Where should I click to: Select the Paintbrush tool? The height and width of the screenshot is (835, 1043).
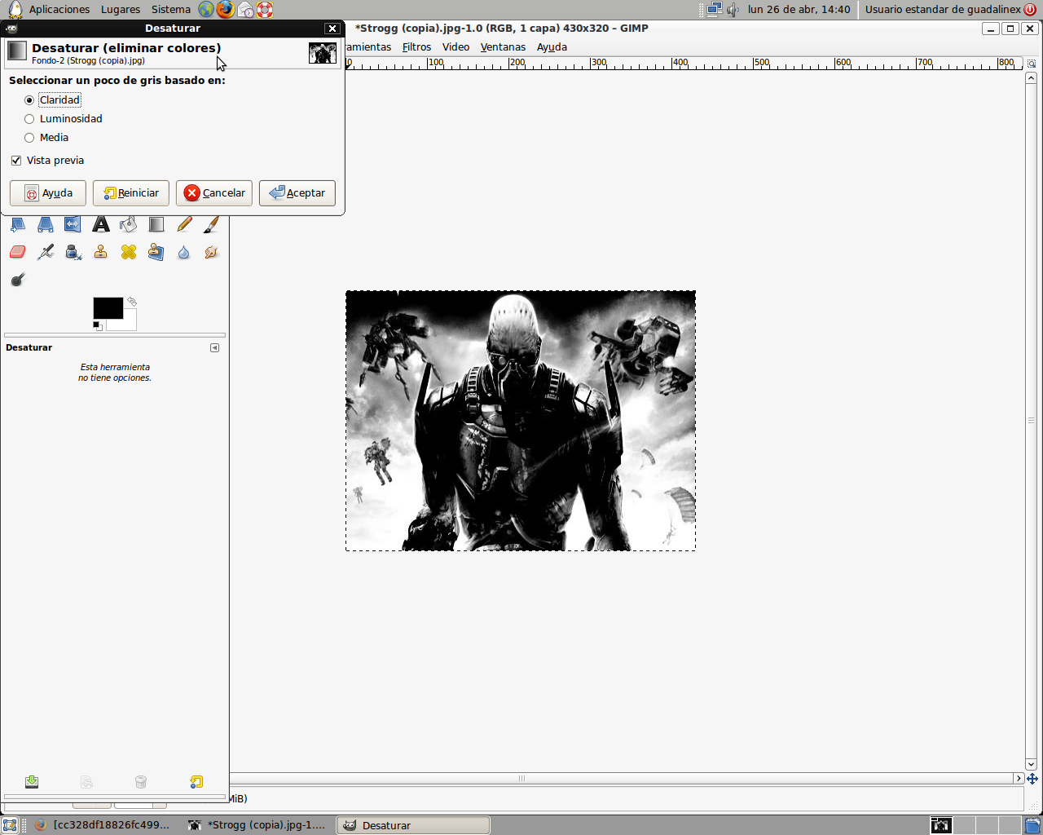point(212,224)
